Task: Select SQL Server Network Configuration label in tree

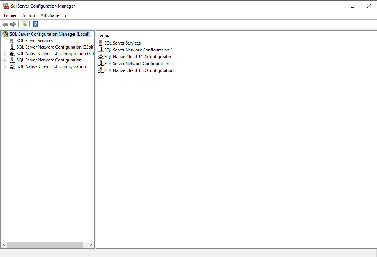Action: tap(49, 60)
